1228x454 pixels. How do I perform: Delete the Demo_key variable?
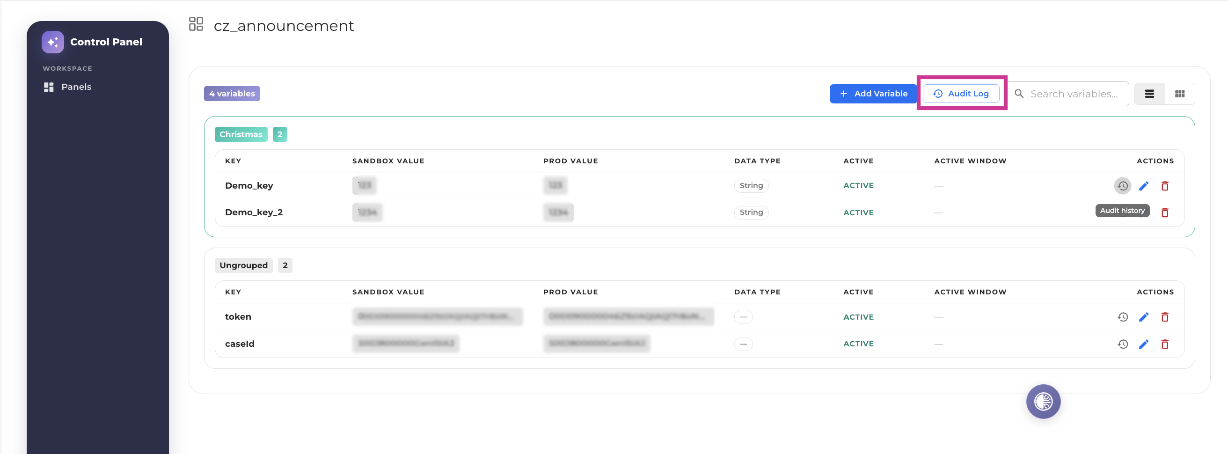coord(1165,186)
